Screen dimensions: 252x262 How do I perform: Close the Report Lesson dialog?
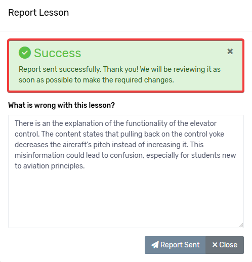coord(225,245)
